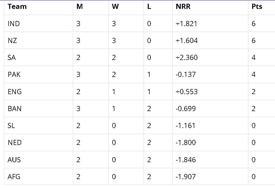This screenshot has width=275, height=188.
Task: Click SL in the standings table
Action: (x=11, y=126)
